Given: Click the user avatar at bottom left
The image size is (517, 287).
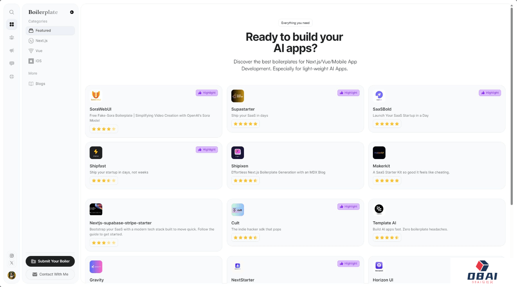Looking at the screenshot, I should tap(12, 275).
